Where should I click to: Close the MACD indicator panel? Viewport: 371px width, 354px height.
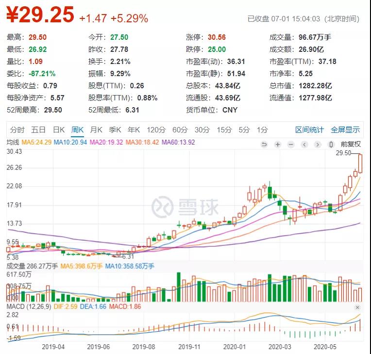click(x=357, y=307)
